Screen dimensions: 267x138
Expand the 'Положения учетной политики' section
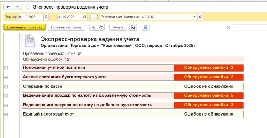6,68
